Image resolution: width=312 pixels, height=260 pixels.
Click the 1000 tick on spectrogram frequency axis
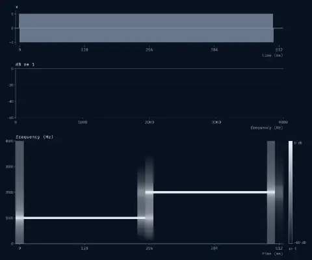coord(9,218)
